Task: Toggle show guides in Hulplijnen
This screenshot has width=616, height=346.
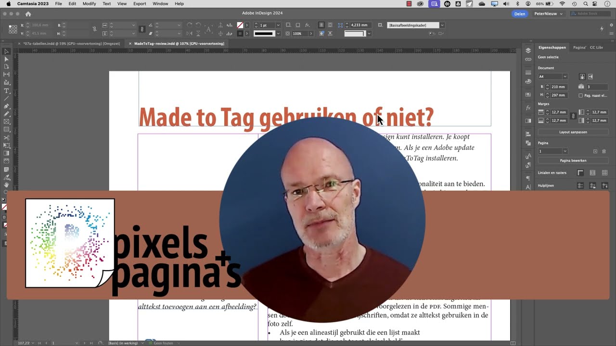Action: tap(580, 186)
